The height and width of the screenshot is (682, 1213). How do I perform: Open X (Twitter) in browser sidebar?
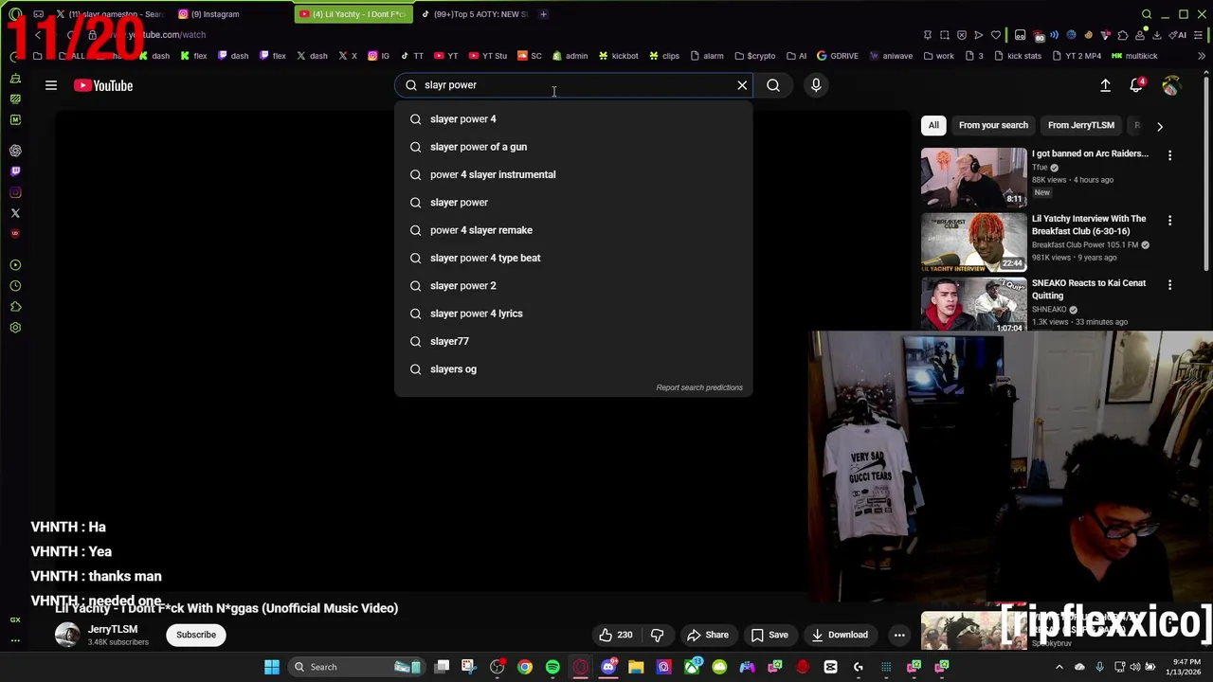[15, 213]
